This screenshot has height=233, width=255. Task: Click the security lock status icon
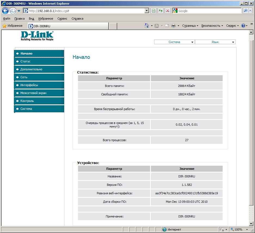[222, 229]
